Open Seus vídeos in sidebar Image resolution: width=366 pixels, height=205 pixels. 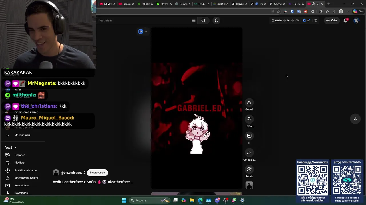21,186
